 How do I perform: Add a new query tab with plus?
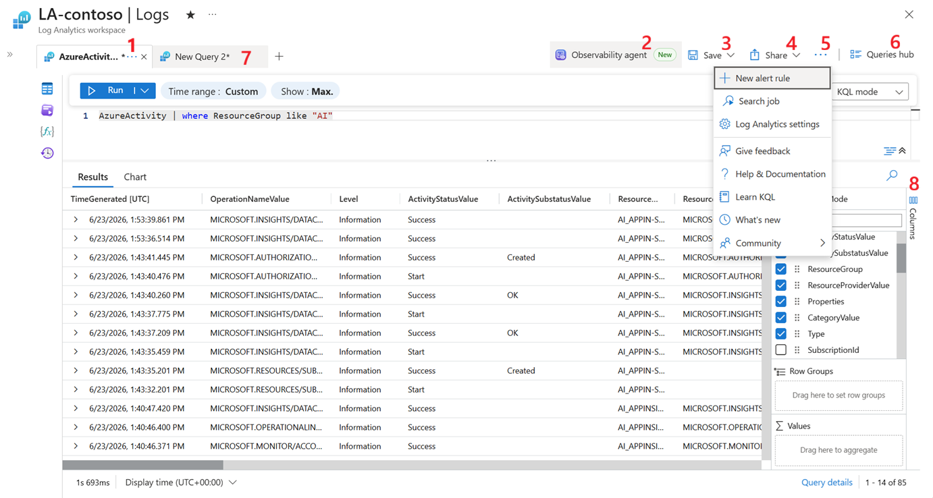(279, 57)
